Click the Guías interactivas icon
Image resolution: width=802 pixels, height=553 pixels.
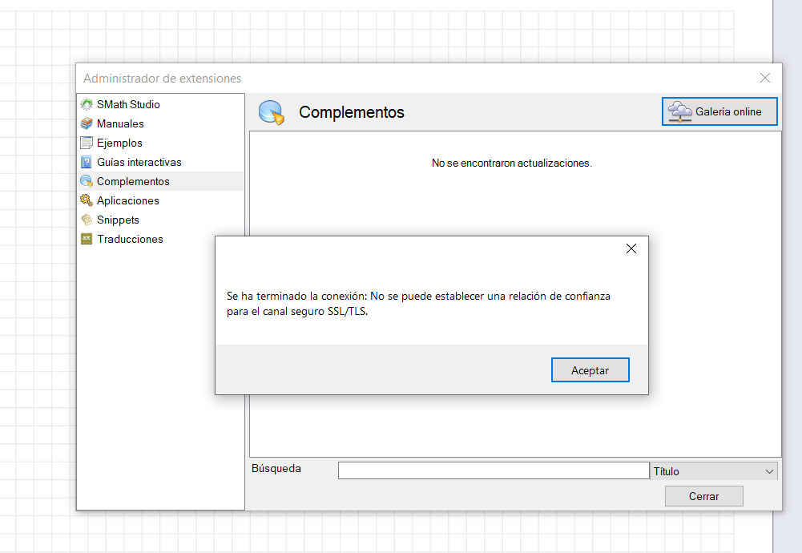click(87, 162)
